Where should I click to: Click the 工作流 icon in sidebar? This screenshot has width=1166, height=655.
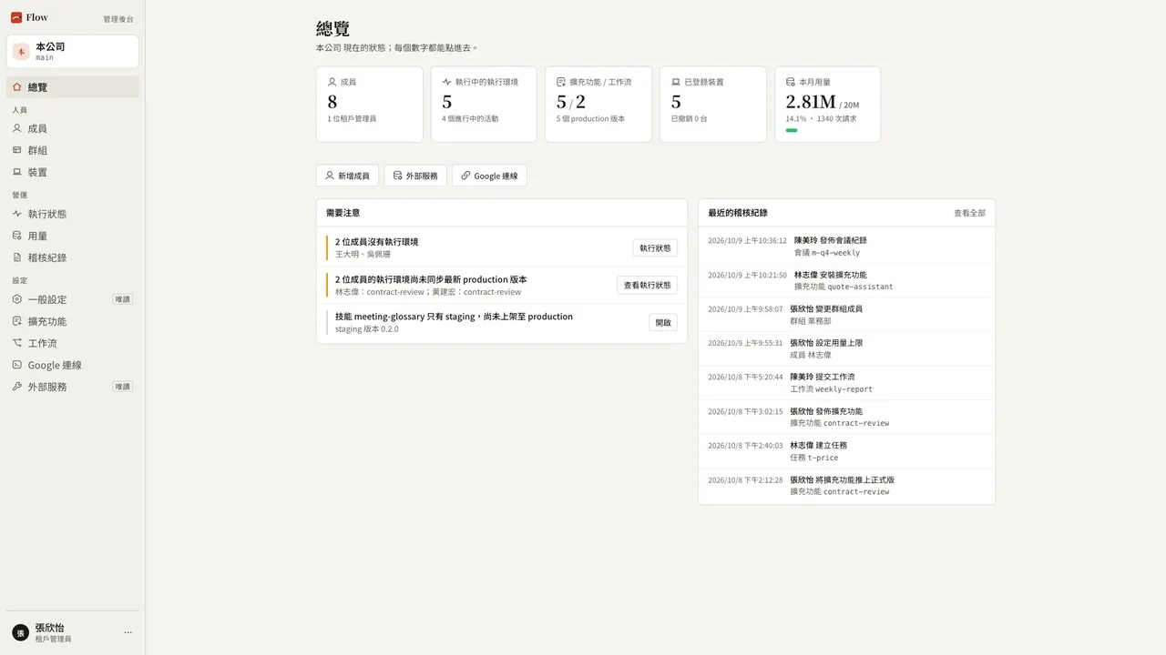(x=17, y=343)
